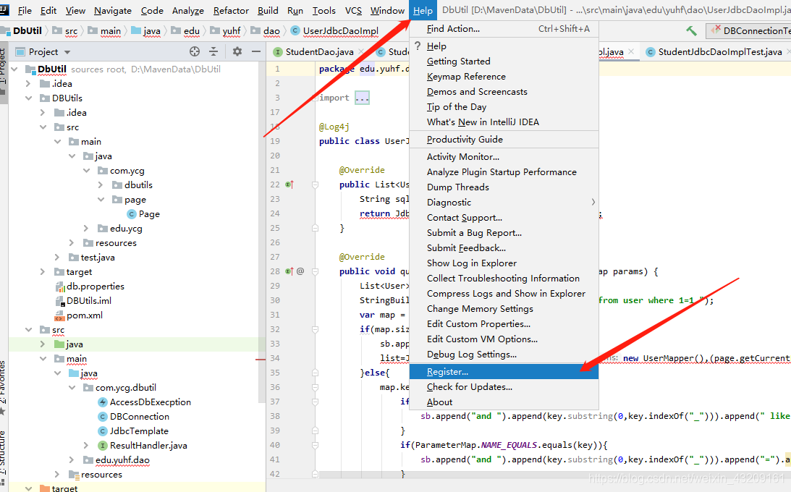Image resolution: width=791 pixels, height=492 pixels.
Task: Select Tip of the Day
Action: pos(504,106)
